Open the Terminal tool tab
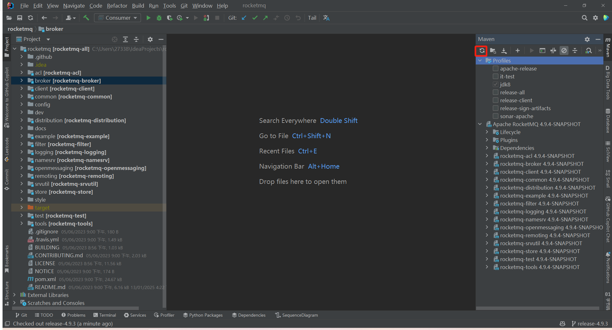Viewport: 612px width, 330px height. pyautogui.click(x=104, y=315)
